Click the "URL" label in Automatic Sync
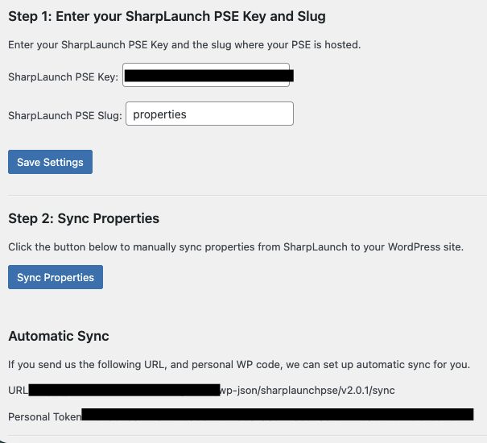 [x=18, y=391]
